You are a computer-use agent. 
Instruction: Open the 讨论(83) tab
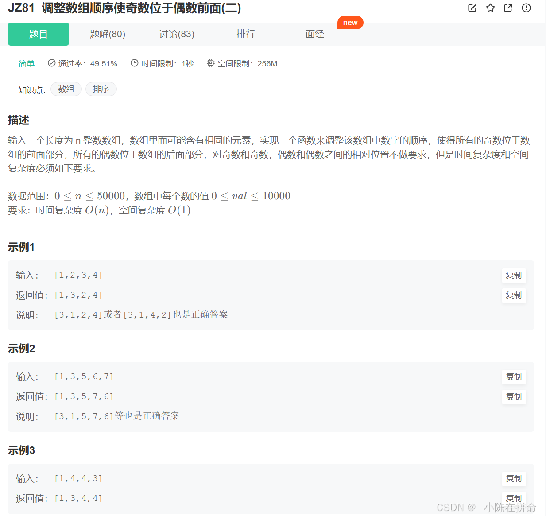(x=177, y=34)
